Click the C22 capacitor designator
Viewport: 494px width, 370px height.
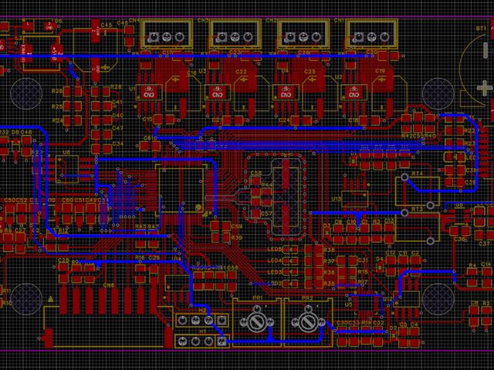[242, 72]
